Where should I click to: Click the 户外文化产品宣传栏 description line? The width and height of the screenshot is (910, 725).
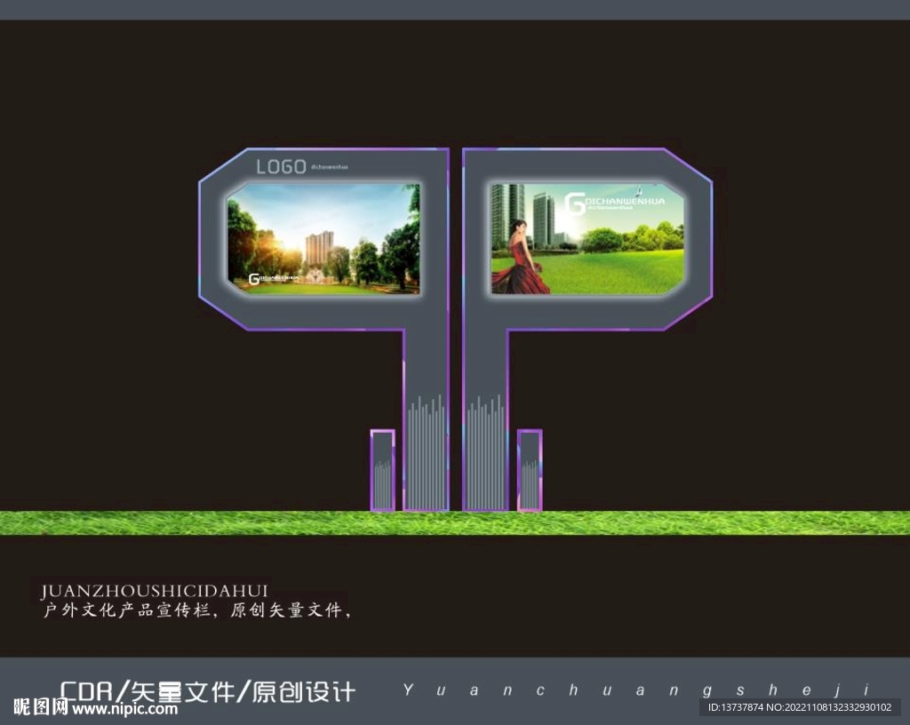click(x=196, y=611)
